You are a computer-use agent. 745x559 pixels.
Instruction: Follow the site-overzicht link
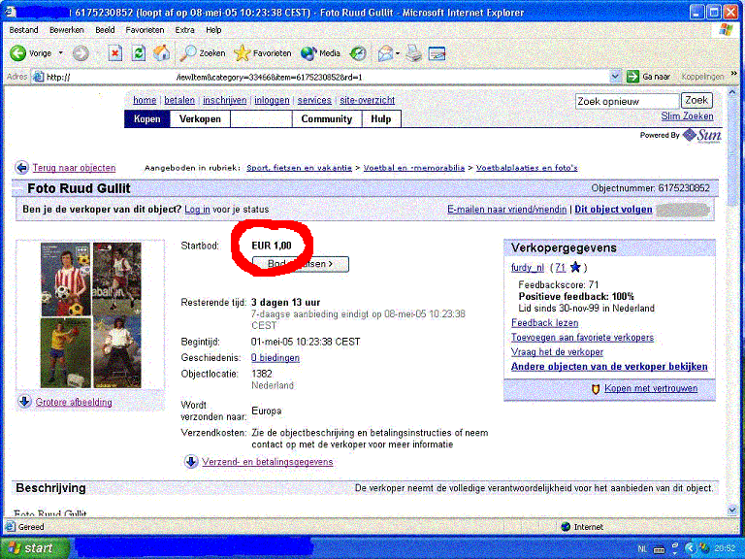tap(368, 100)
